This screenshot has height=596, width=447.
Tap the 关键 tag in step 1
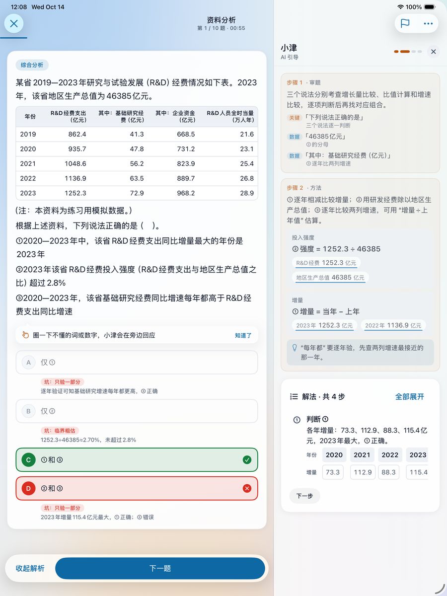point(294,118)
